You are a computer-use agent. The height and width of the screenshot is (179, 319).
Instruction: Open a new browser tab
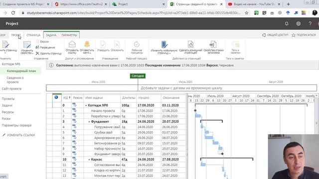tap(288, 4)
